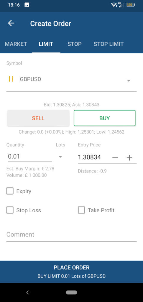
Task: Tap the yellow GBPUSD symbol icon
Action: (11, 79)
